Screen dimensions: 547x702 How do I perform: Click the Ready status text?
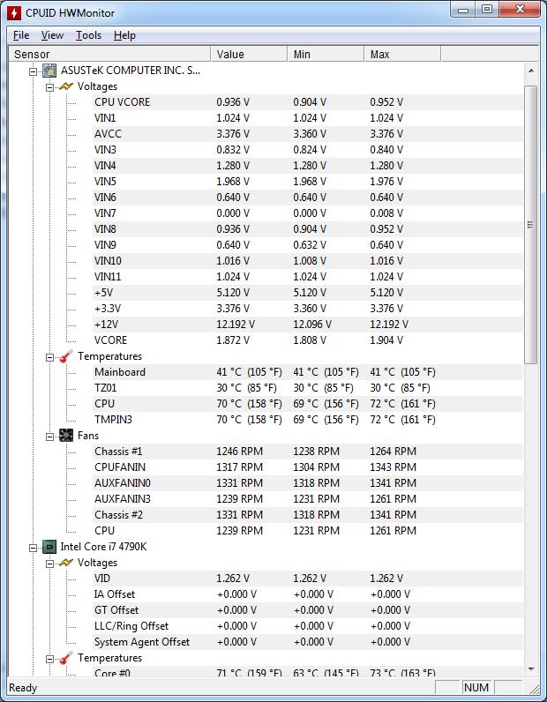[x=23, y=688]
